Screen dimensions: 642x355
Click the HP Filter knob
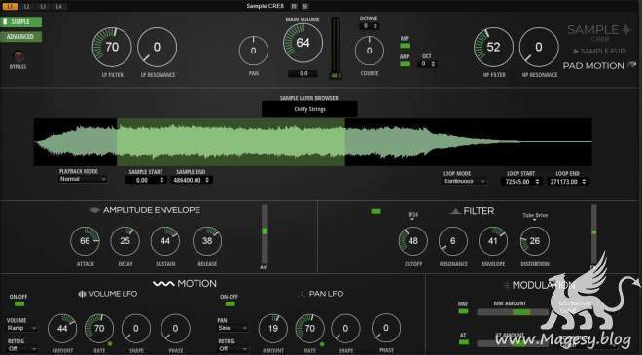click(x=493, y=47)
